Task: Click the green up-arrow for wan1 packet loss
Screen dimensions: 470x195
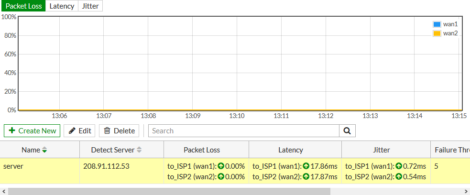Action: [221, 166]
